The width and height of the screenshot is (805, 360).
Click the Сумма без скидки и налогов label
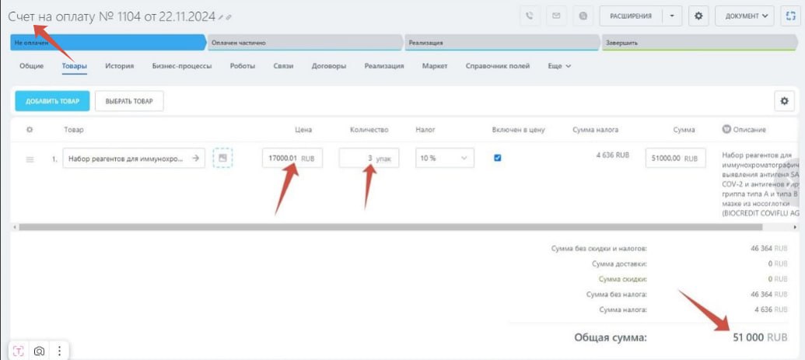pyautogui.click(x=599, y=249)
